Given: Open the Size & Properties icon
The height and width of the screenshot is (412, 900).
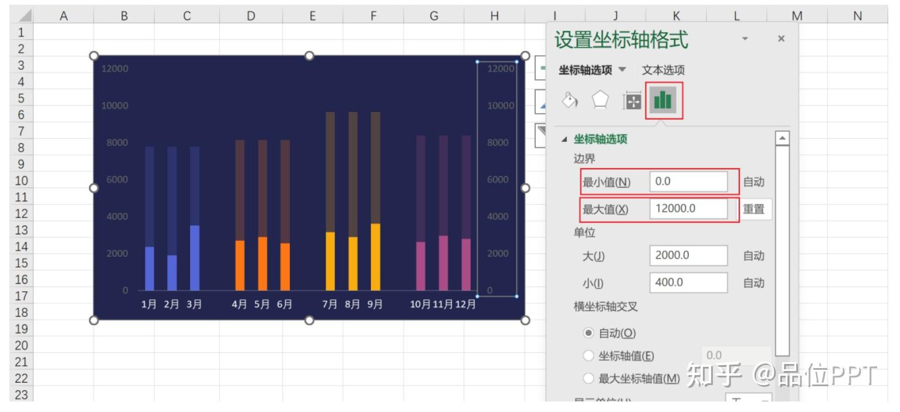Looking at the screenshot, I should pyautogui.click(x=632, y=100).
